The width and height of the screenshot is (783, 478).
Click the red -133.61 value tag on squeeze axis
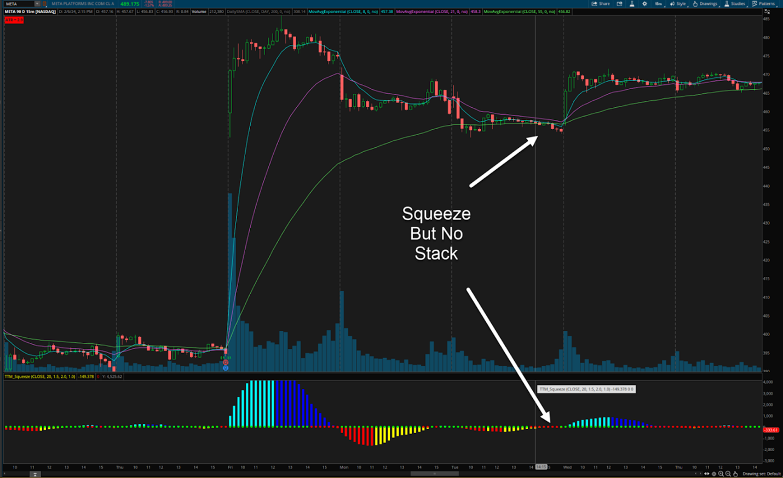771,430
